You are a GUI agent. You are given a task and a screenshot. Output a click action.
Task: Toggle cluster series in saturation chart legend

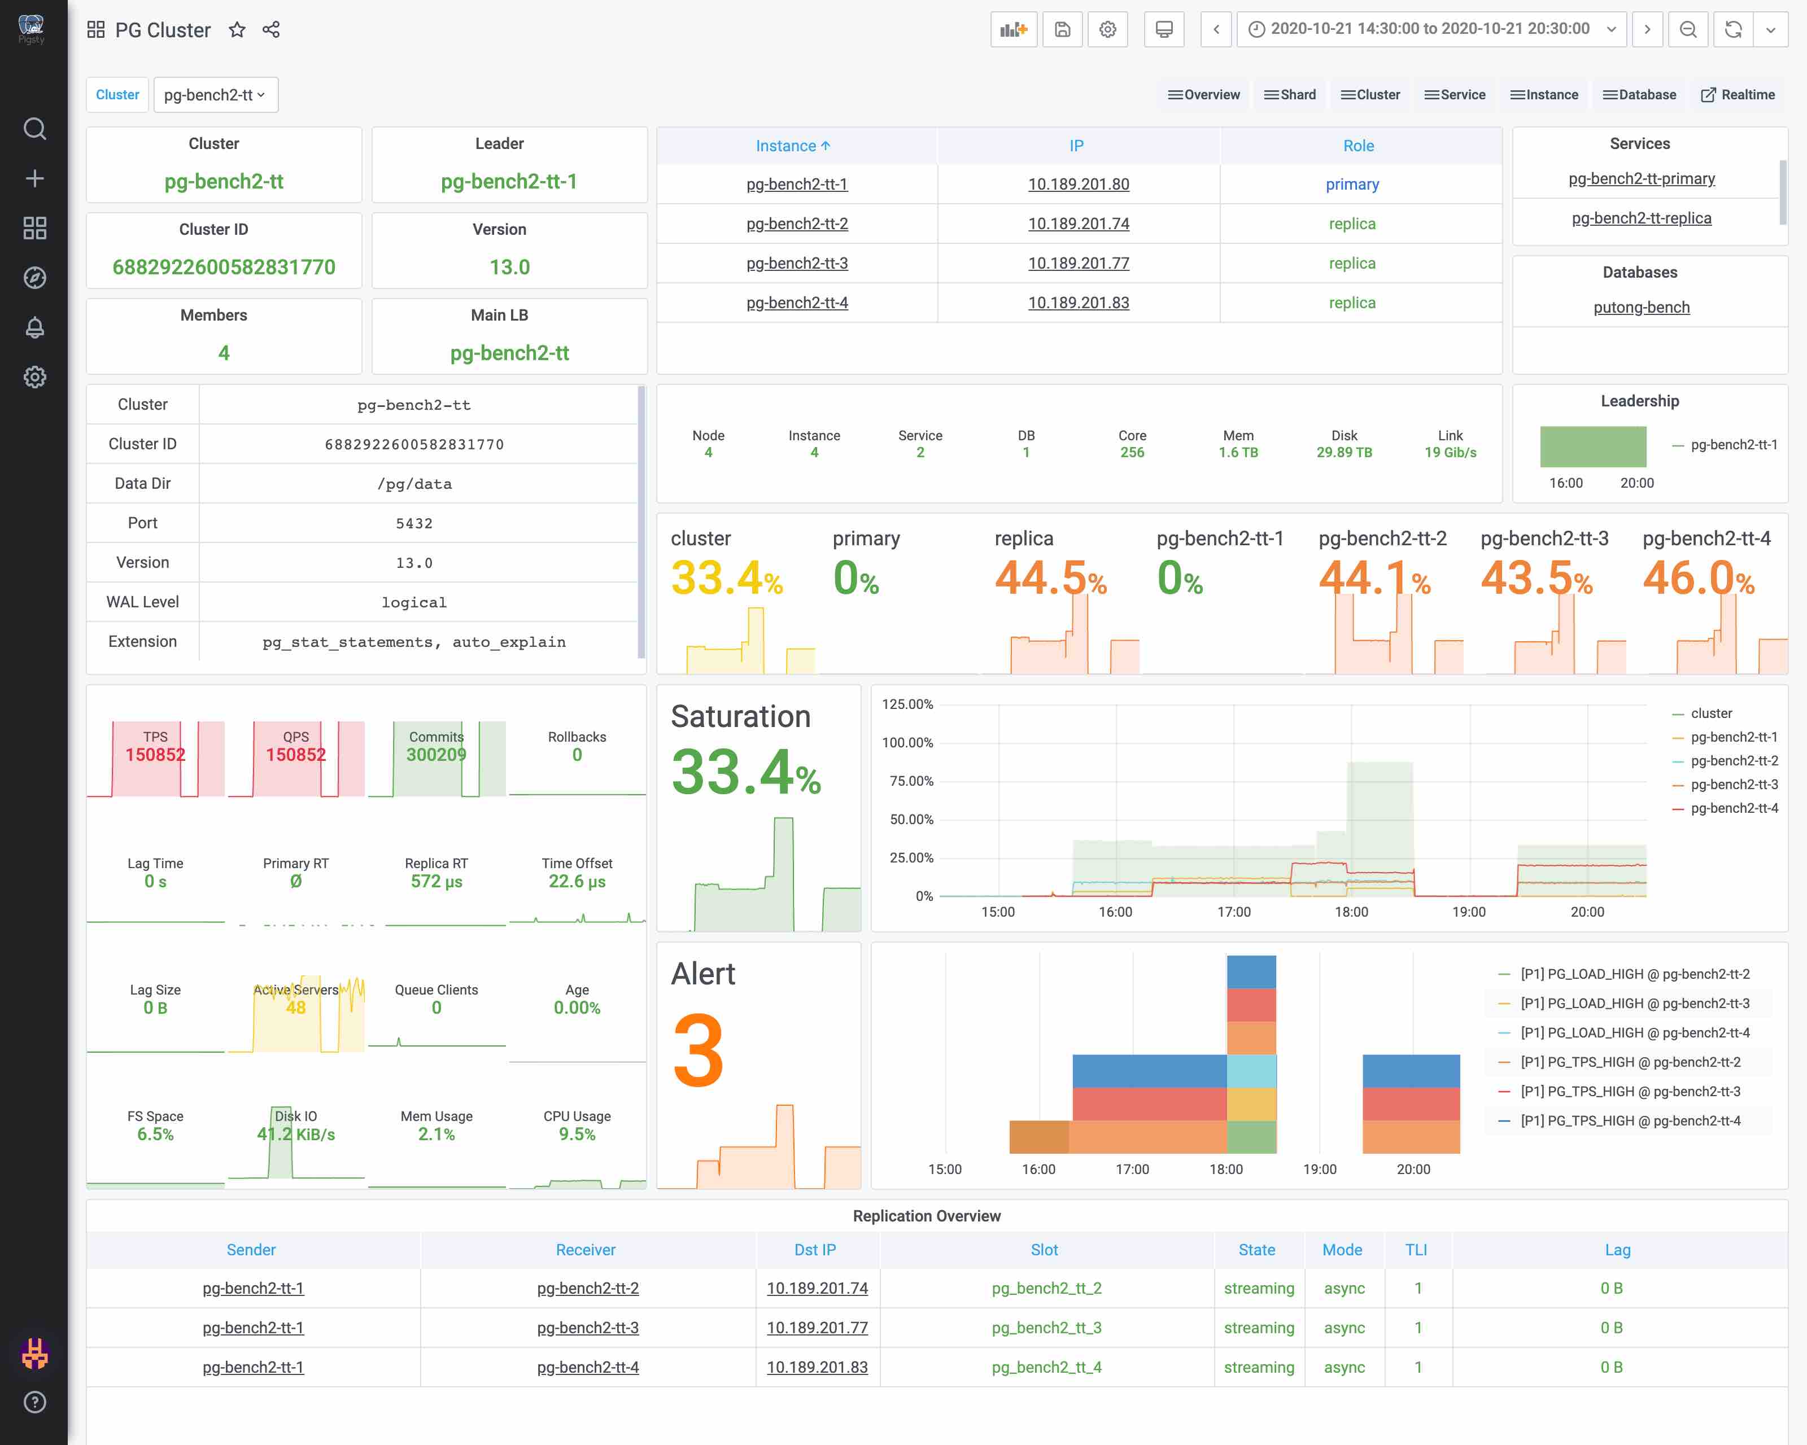pyautogui.click(x=1710, y=713)
